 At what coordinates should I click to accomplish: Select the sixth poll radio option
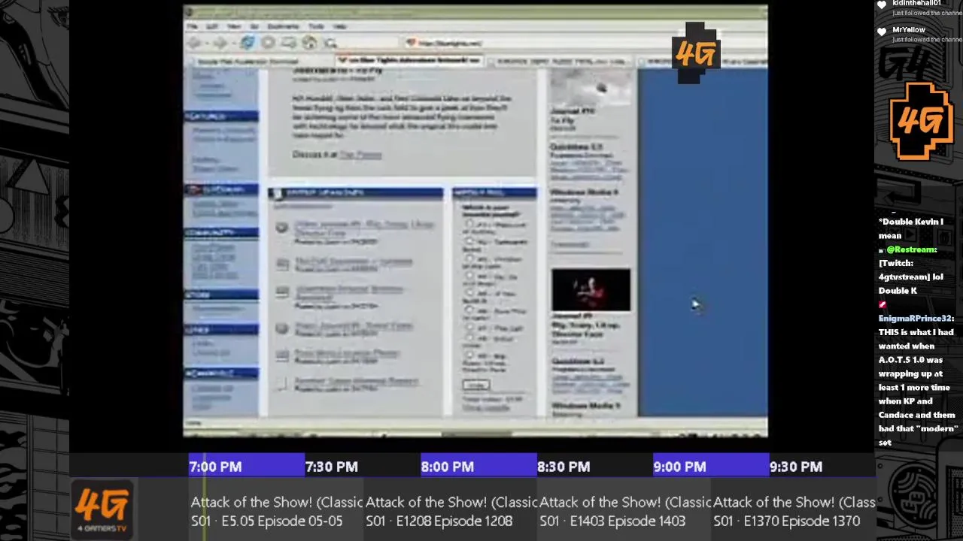[469, 311]
